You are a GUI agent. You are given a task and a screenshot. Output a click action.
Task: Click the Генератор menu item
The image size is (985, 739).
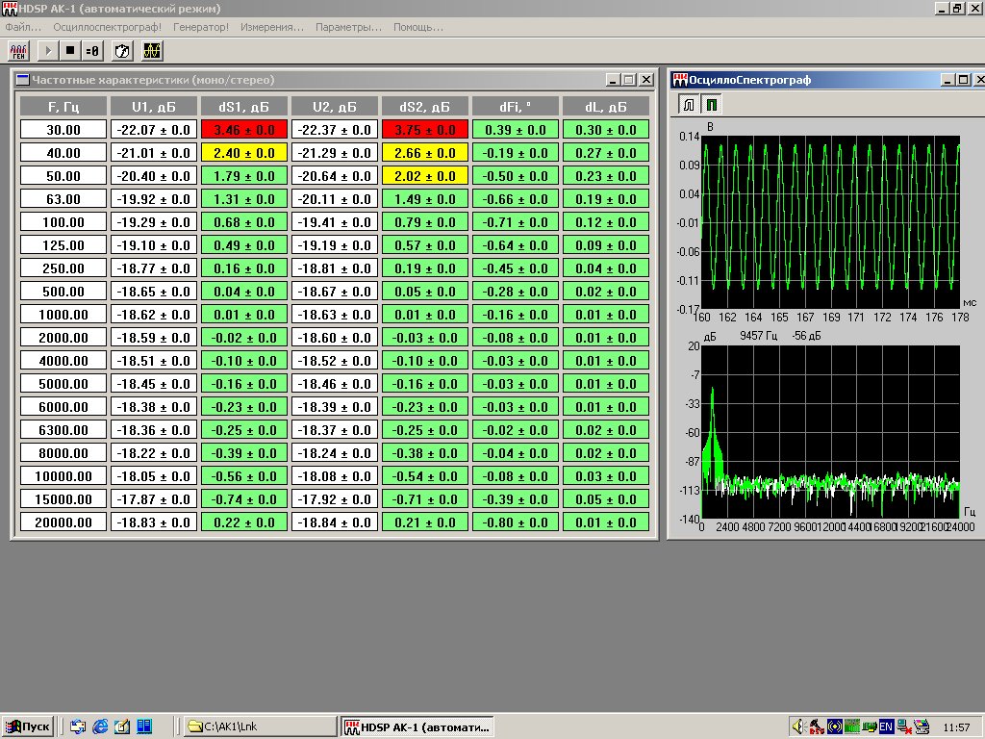pos(201,27)
